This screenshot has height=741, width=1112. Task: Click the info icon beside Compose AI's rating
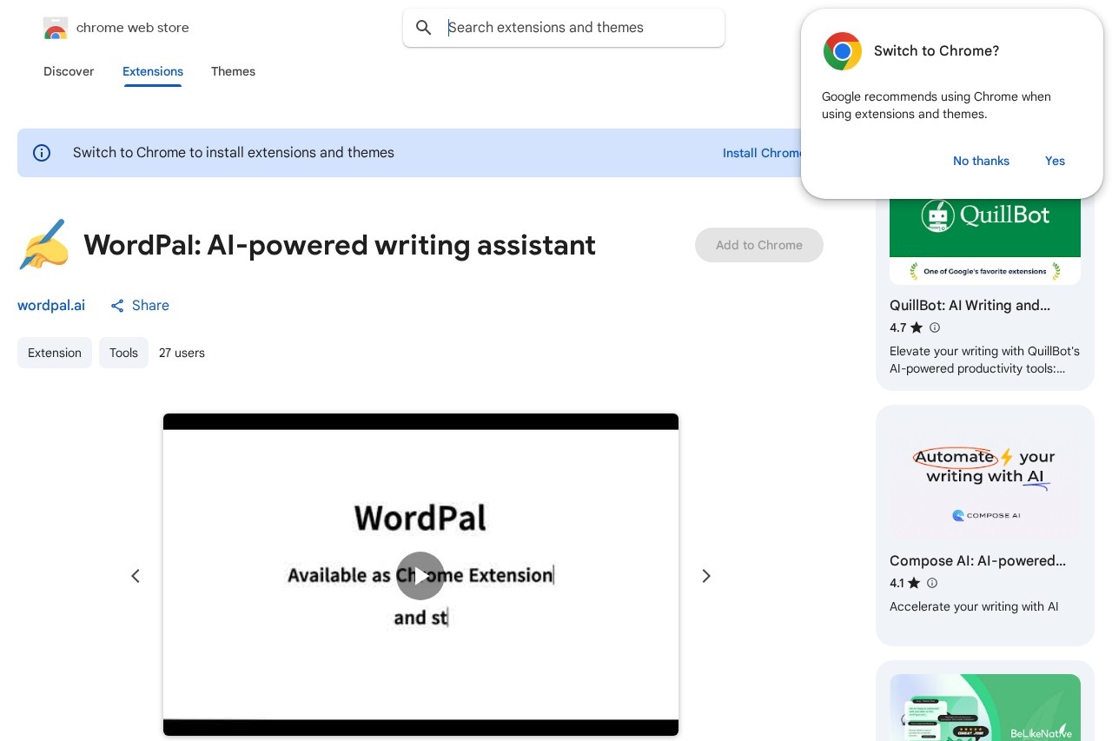tap(932, 583)
